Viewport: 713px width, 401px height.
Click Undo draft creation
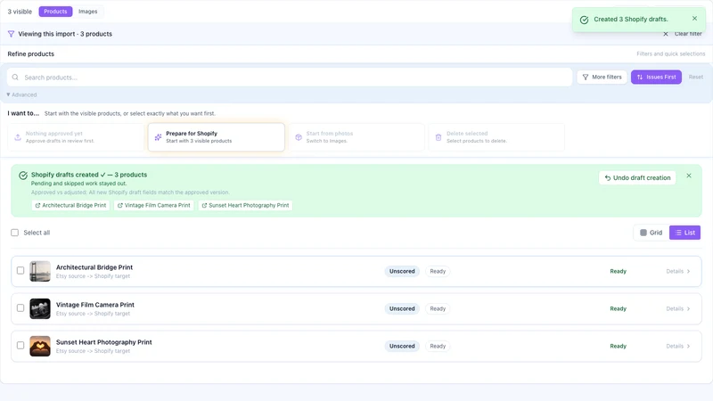(637, 177)
